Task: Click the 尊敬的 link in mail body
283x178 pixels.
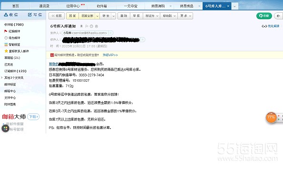Action: point(54,64)
